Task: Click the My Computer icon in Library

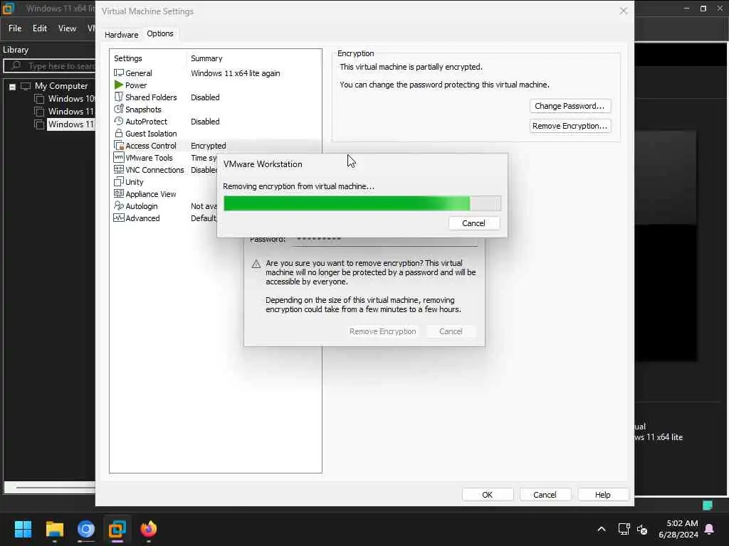Action: pyautogui.click(x=26, y=86)
